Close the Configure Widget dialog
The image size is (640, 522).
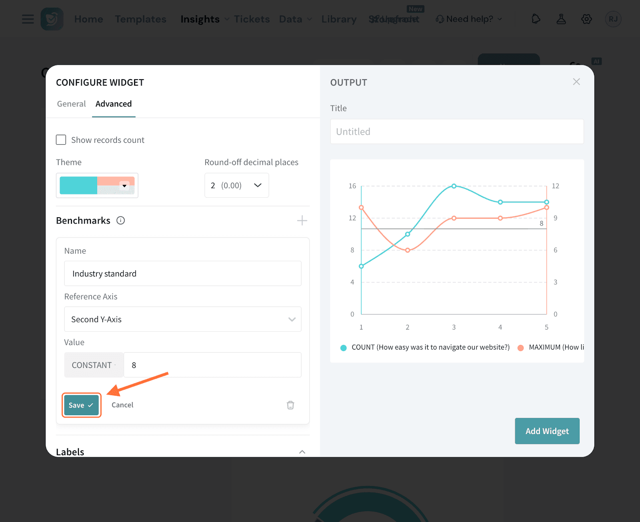[x=576, y=82]
